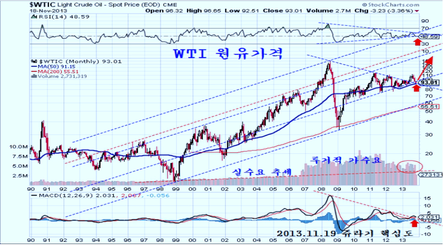Image resolution: width=443 pixels, height=245 pixels.
Task: Click the red arrow below the 93.01 price tag
Action: [x=416, y=88]
